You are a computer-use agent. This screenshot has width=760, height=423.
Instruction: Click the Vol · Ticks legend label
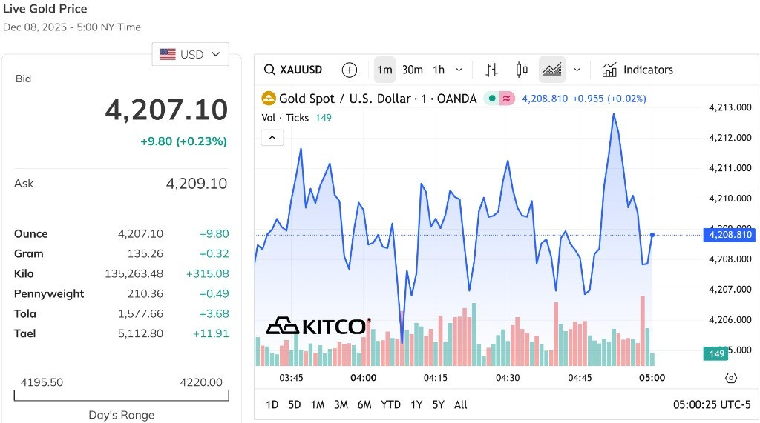(285, 118)
